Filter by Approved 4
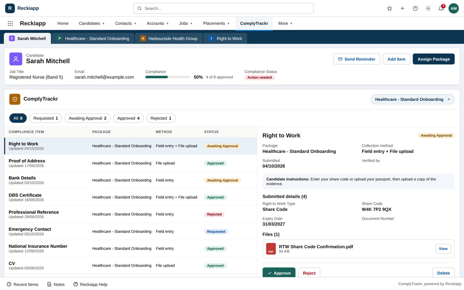Screen dimensions: 464x290 128,118
